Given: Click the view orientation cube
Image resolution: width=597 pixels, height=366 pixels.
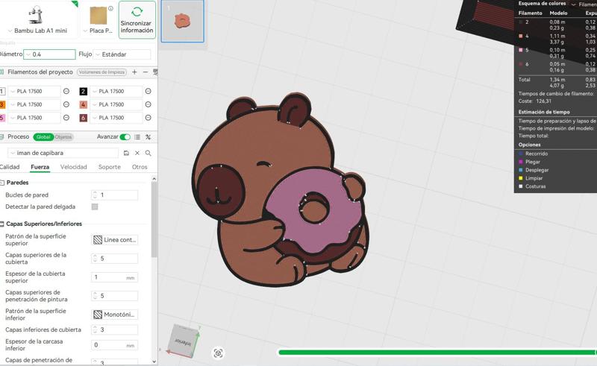Looking at the screenshot, I should 184,341.
